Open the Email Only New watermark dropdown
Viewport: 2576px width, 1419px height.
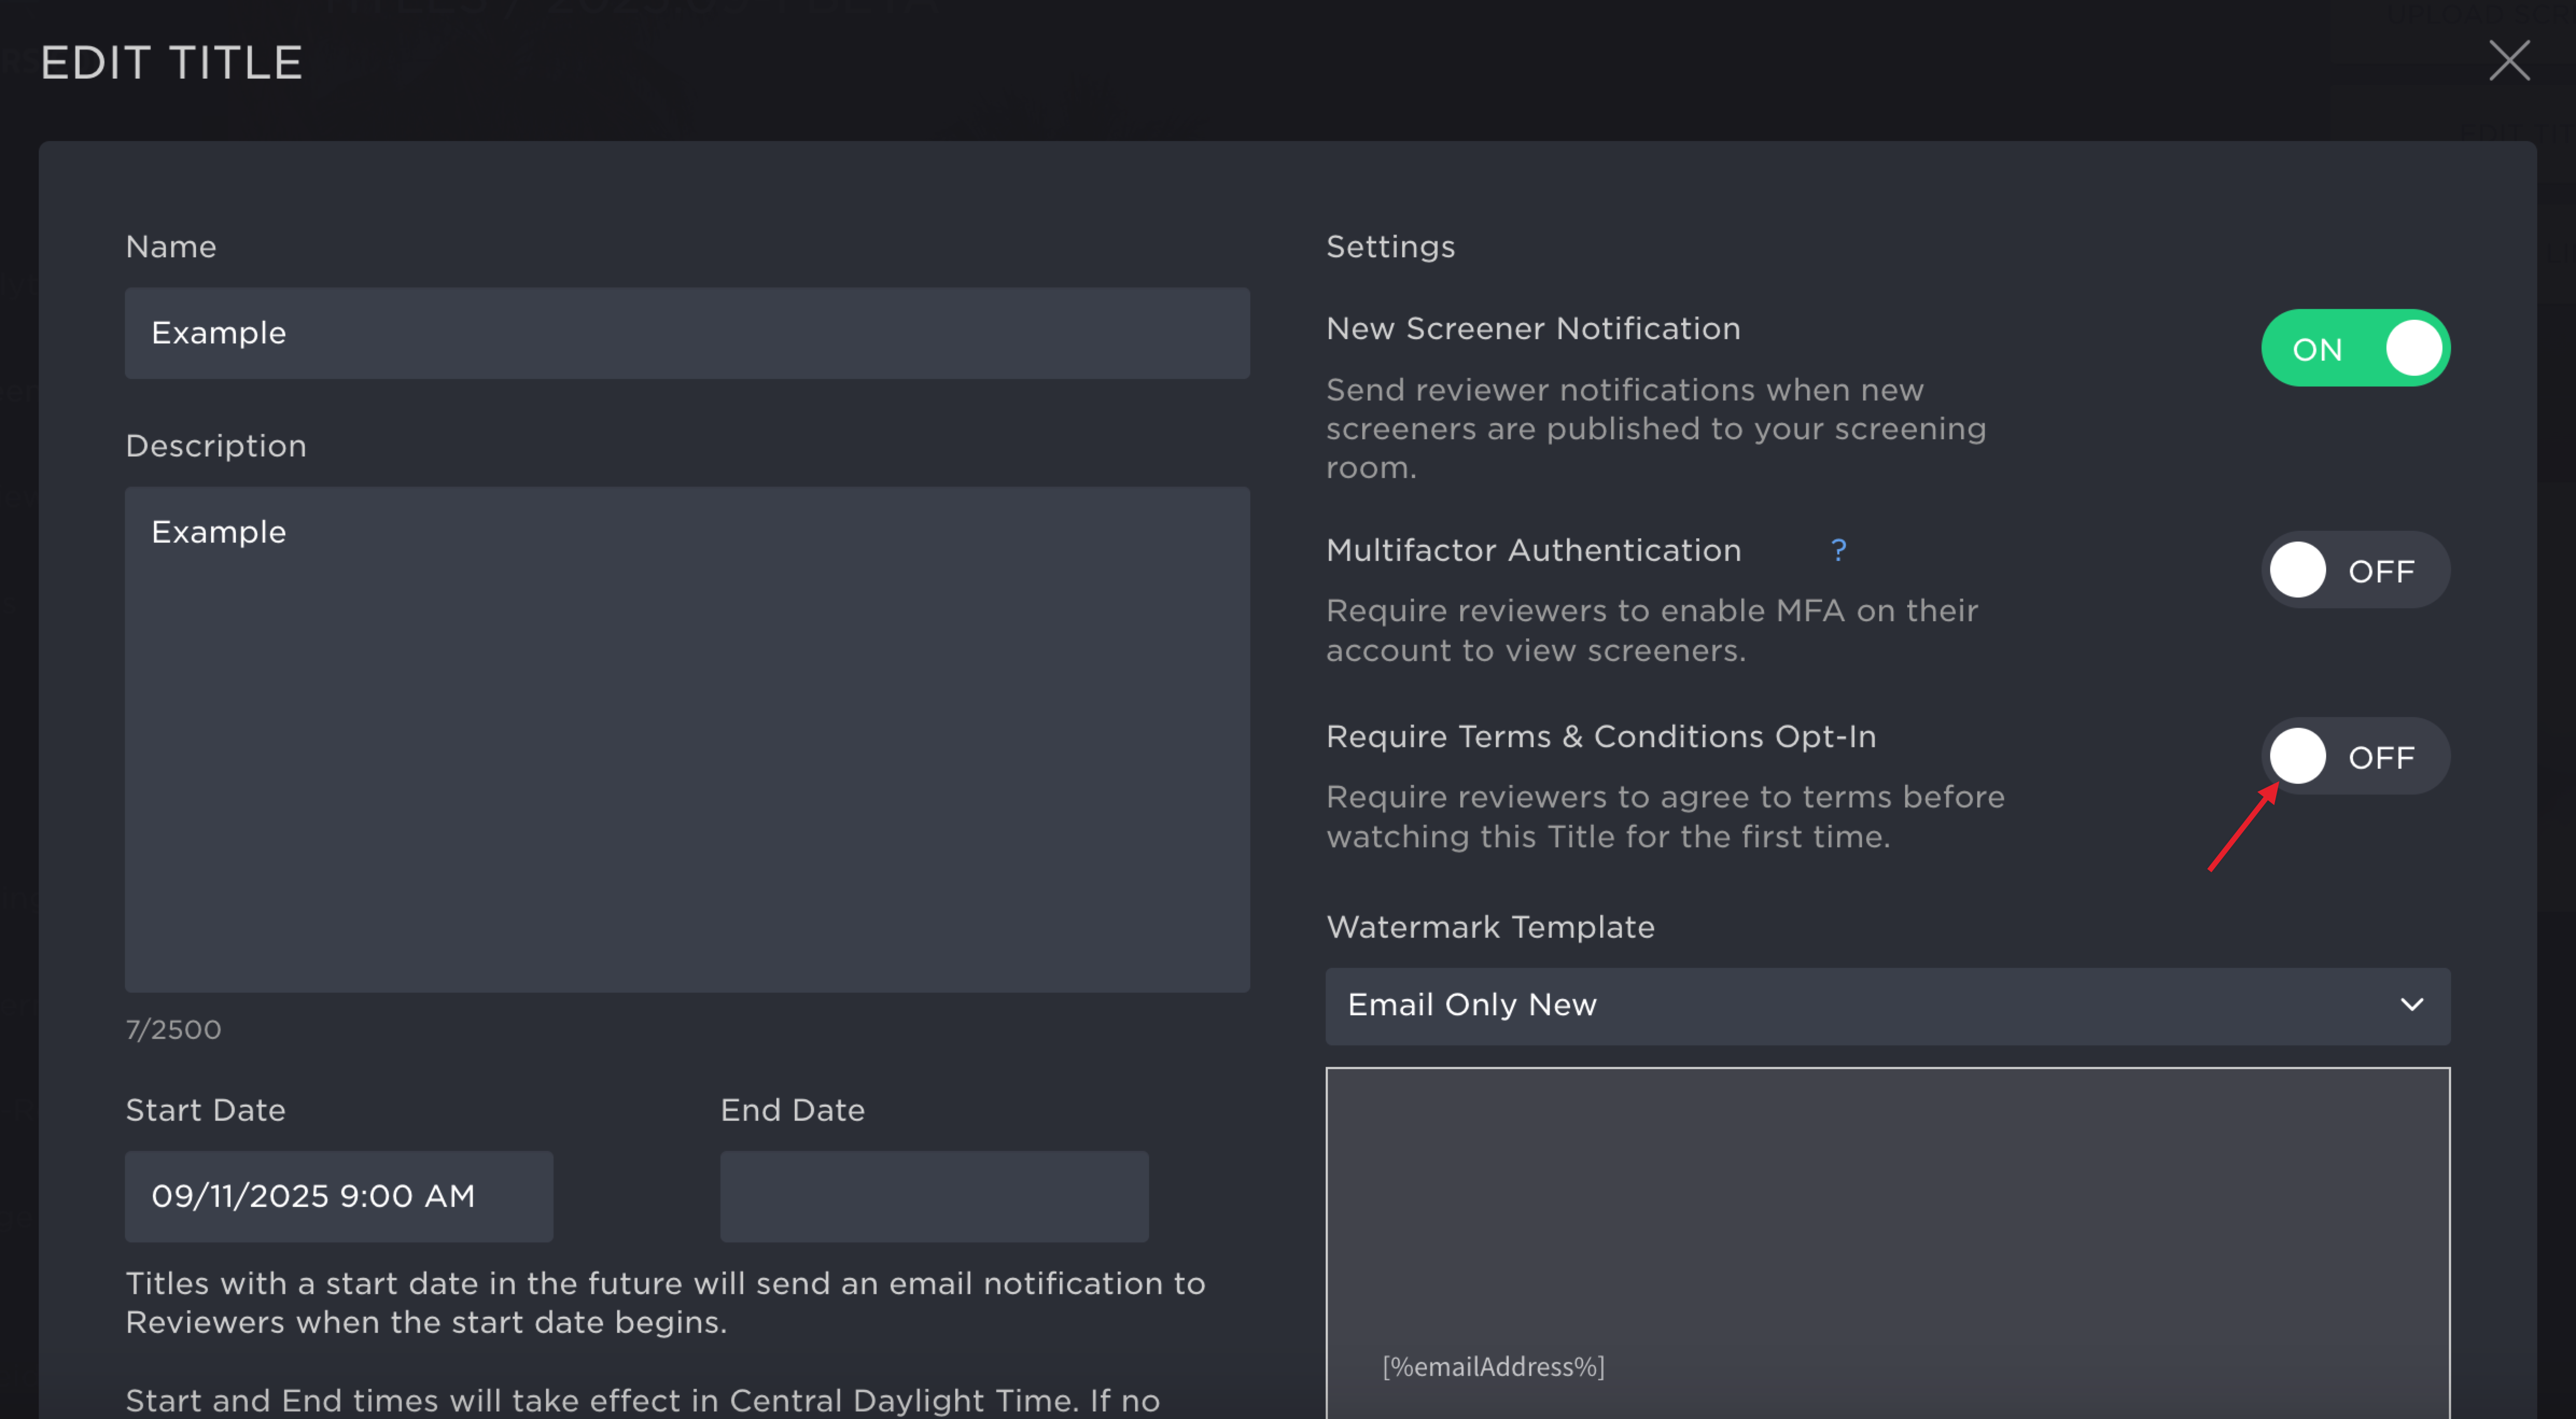[1887, 1006]
